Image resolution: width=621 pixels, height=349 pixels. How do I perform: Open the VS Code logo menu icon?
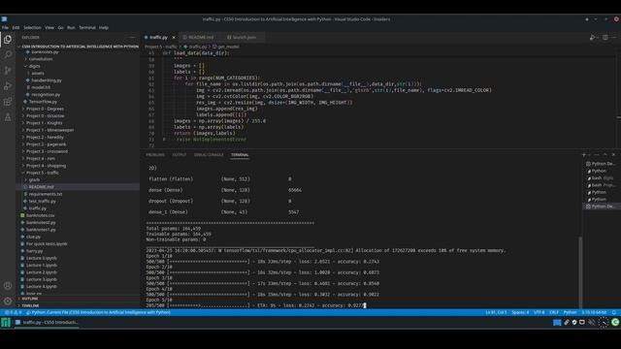[x=4, y=19]
